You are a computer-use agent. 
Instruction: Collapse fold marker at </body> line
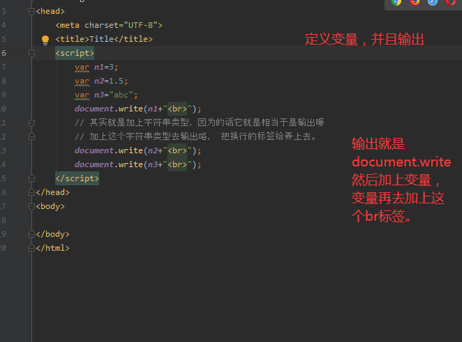pos(31,234)
